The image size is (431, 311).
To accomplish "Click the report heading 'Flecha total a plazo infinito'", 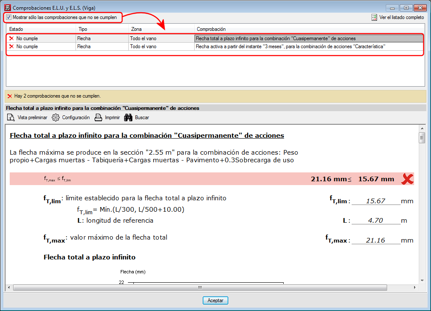I will tap(147, 135).
